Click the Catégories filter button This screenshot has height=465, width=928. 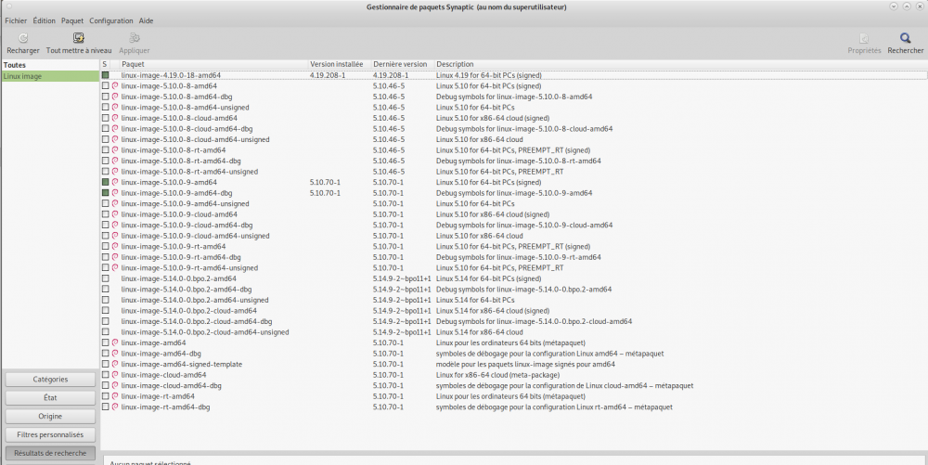pos(50,380)
